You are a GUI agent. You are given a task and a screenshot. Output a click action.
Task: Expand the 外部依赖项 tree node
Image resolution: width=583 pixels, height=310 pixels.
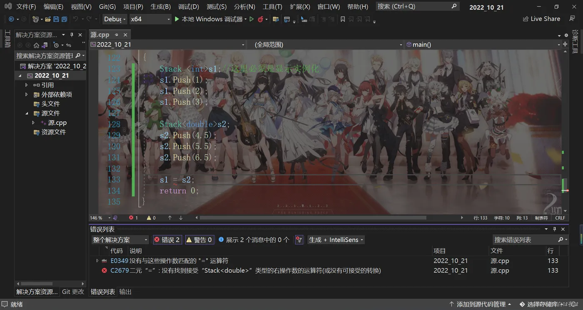[x=27, y=95]
